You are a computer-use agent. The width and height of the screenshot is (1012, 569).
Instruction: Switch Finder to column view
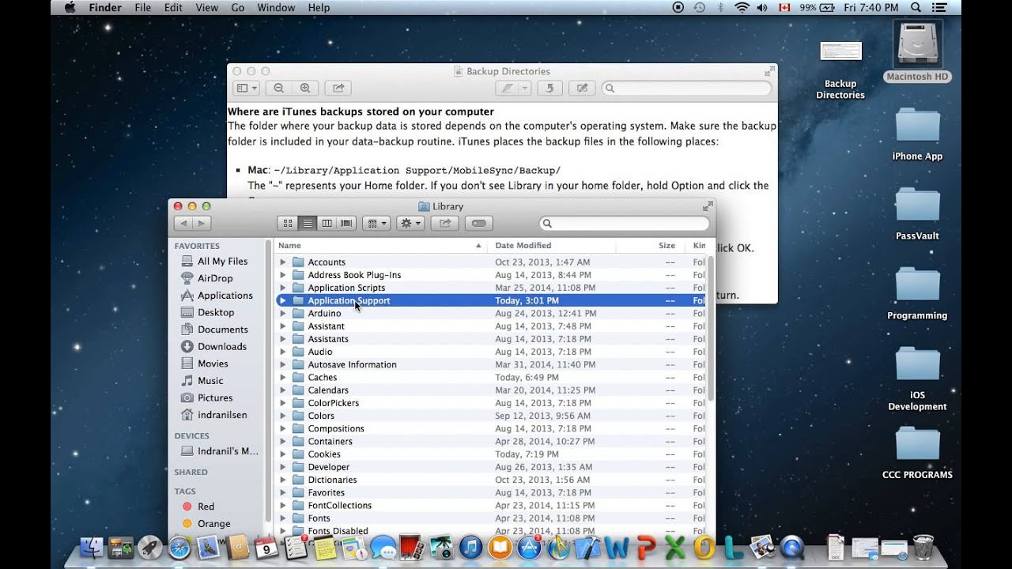327,224
